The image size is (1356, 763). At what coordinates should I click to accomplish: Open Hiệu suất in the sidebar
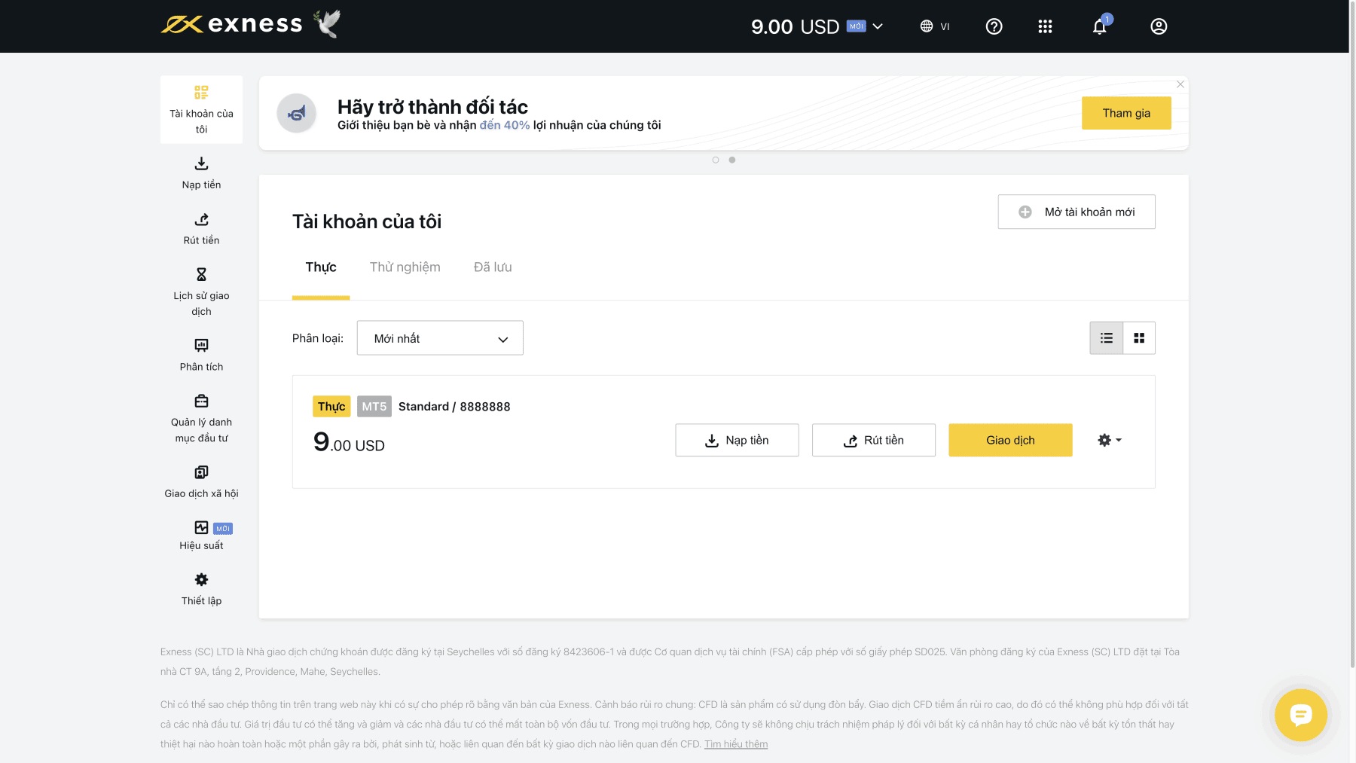click(201, 536)
